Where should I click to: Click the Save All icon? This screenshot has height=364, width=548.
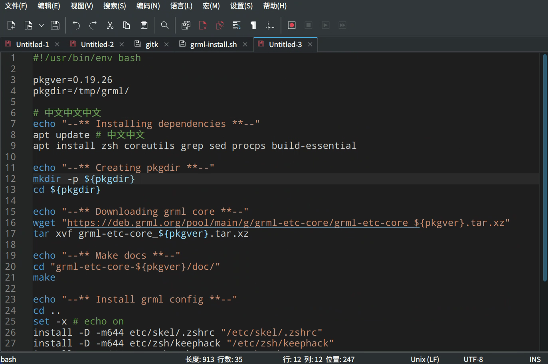coord(186,25)
